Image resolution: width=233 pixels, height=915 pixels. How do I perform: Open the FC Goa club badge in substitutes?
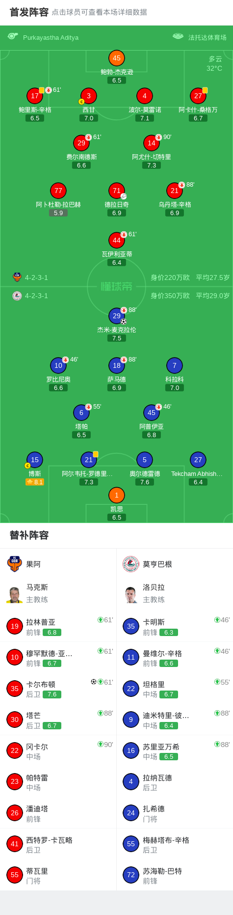(15, 564)
